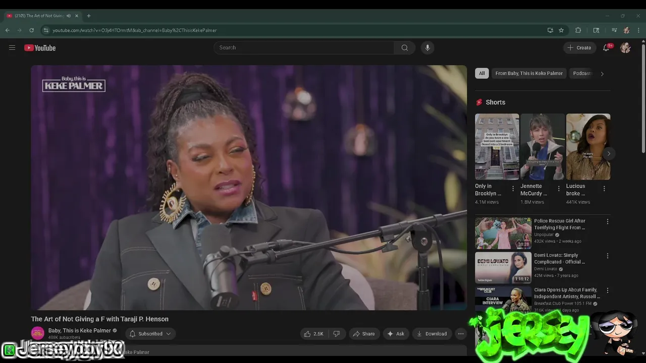Image resolution: width=646 pixels, height=363 pixels.
Task: Open the media control toolbar icon
Action: [x=614, y=30]
